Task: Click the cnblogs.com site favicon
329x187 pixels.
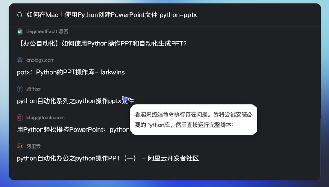Action: coord(20,60)
